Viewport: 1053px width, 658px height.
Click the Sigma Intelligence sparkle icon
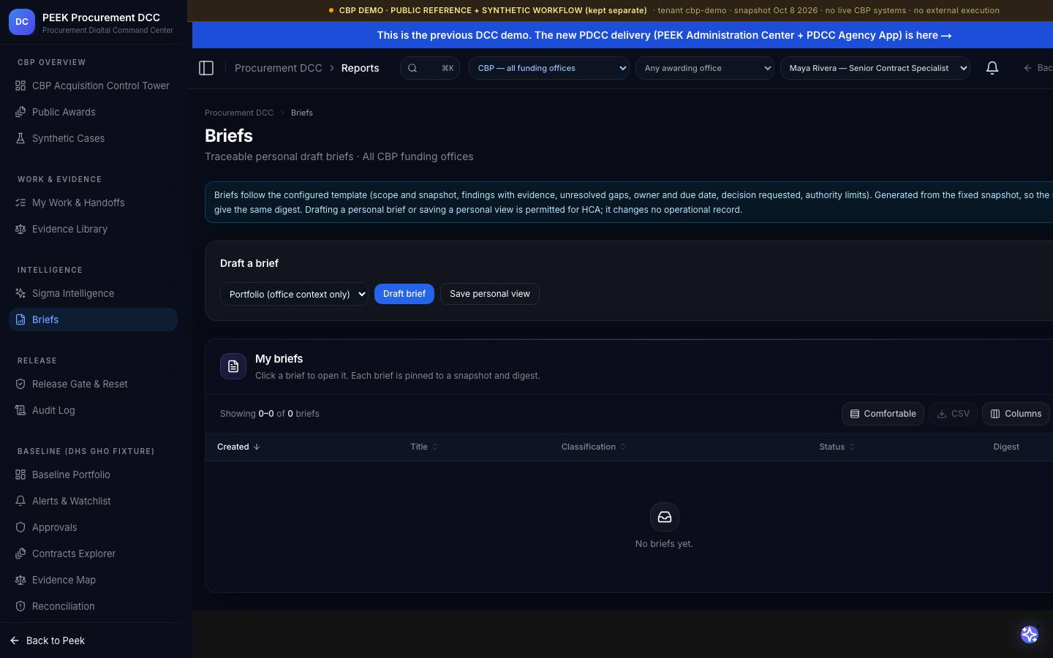click(20, 293)
